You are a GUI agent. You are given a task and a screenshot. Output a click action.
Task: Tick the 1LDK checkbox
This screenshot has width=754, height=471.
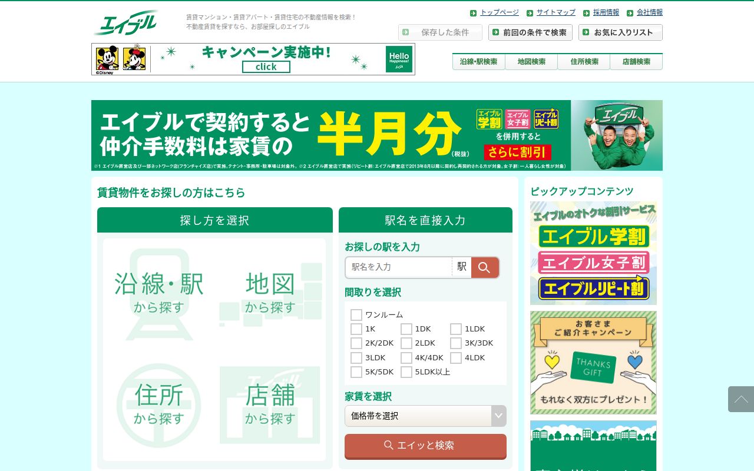(x=456, y=329)
